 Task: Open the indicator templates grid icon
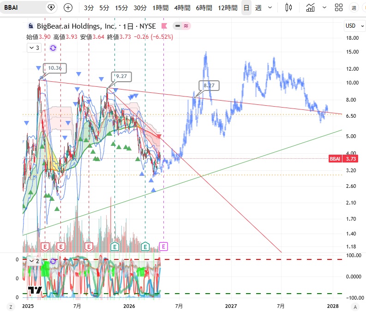pos(338,8)
